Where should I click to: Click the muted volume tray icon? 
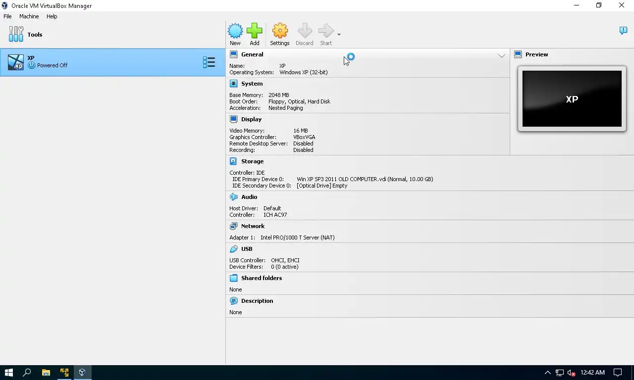[x=571, y=373]
